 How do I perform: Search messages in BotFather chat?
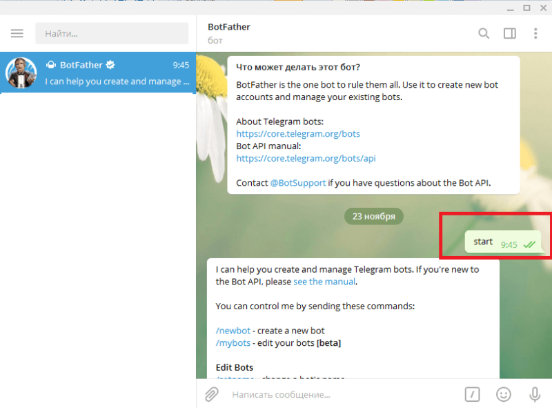pos(484,33)
